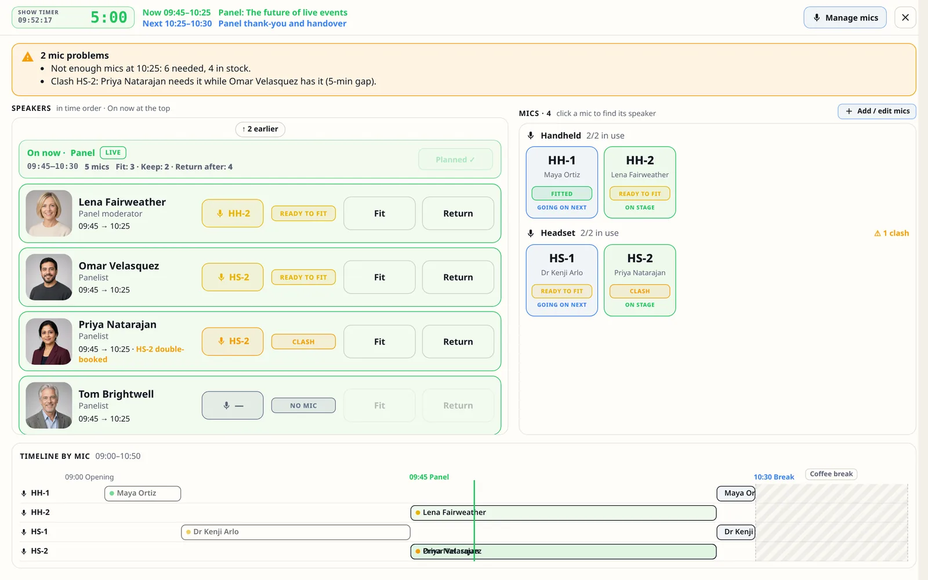Viewport: 928px width, 580px height.
Task: Click Fit for Lena Fairweather
Action: tap(379, 213)
